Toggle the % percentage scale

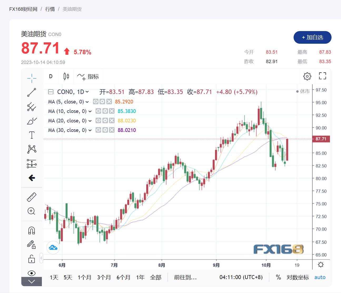tap(278, 277)
